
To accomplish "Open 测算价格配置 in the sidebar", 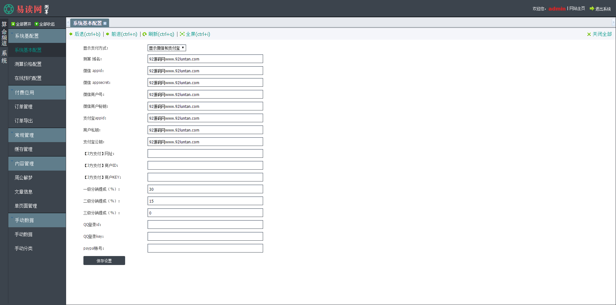I will tap(28, 64).
